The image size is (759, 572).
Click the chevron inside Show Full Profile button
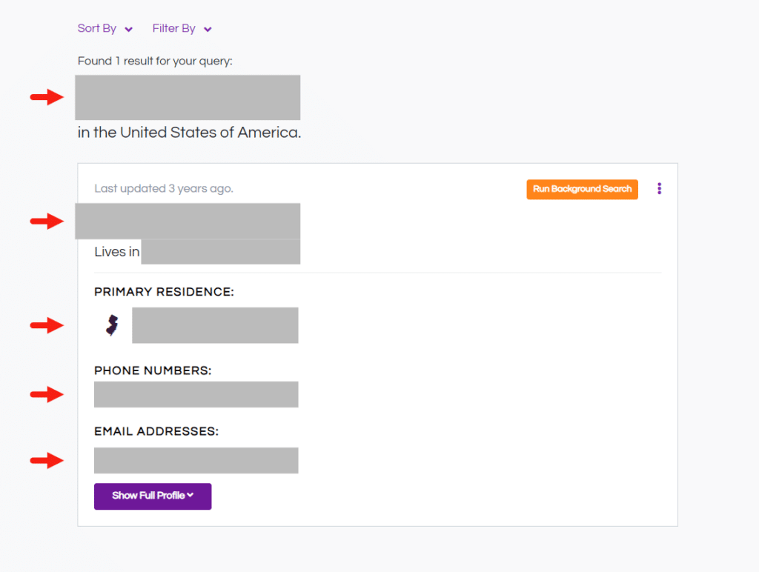point(190,495)
